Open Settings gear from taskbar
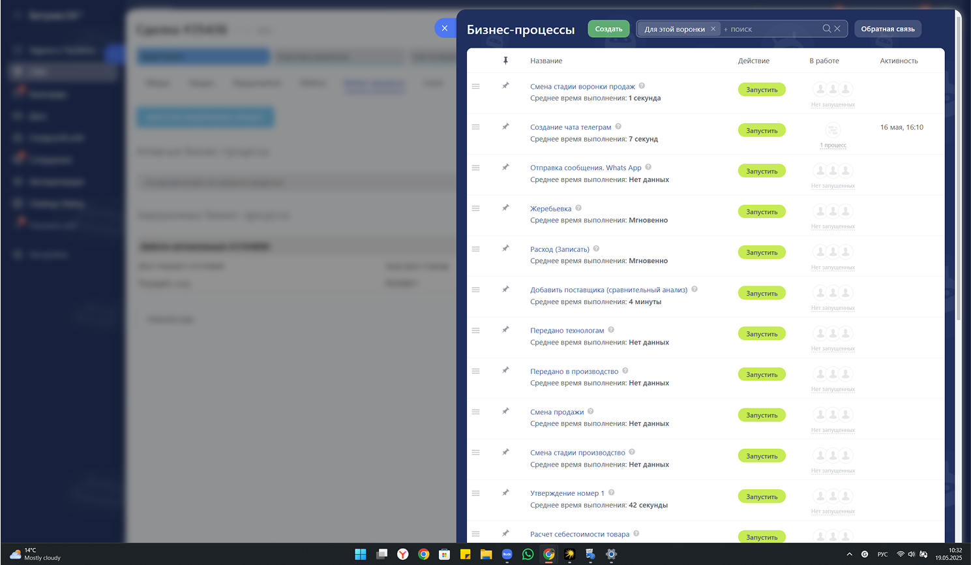Image resolution: width=971 pixels, height=565 pixels. [x=611, y=554]
